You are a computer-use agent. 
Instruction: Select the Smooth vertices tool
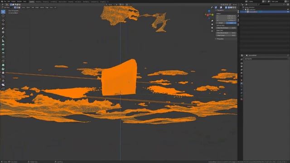pyautogui.click(x=3, y=73)
